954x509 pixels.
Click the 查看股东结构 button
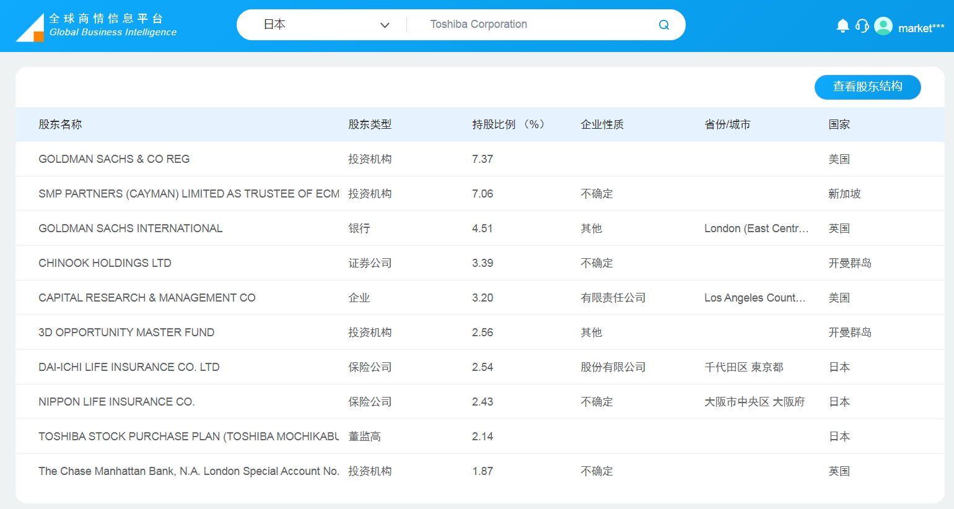coord(867,87)
